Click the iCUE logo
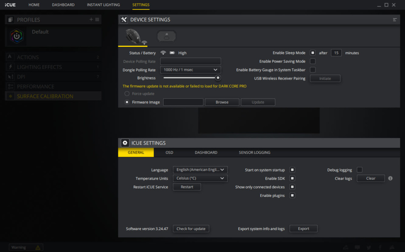Image resolution: width=405 pixels, height=252 pixels. point(10,4)
